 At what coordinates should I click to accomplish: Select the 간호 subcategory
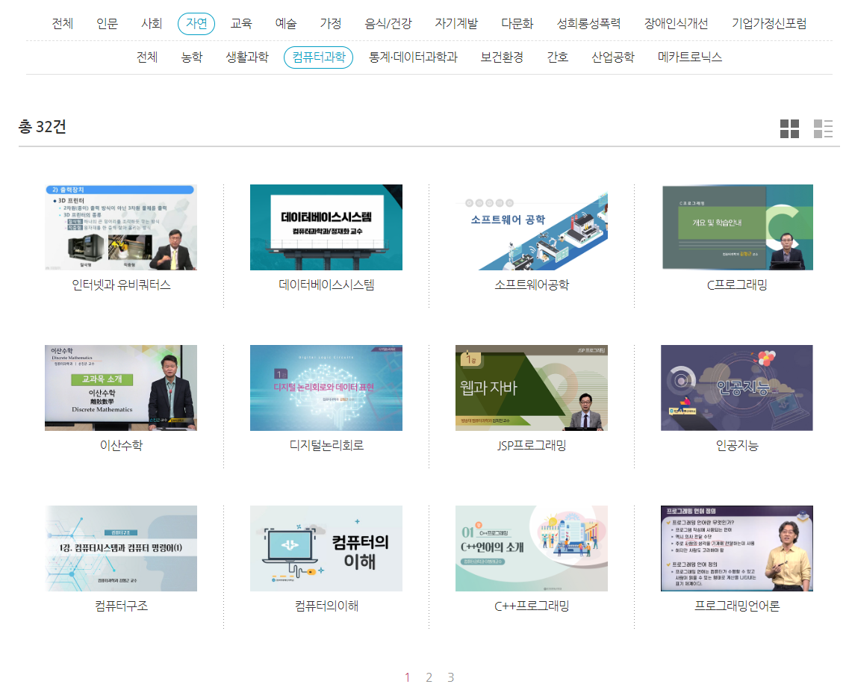pyautogui.click(x=558, y=57)
